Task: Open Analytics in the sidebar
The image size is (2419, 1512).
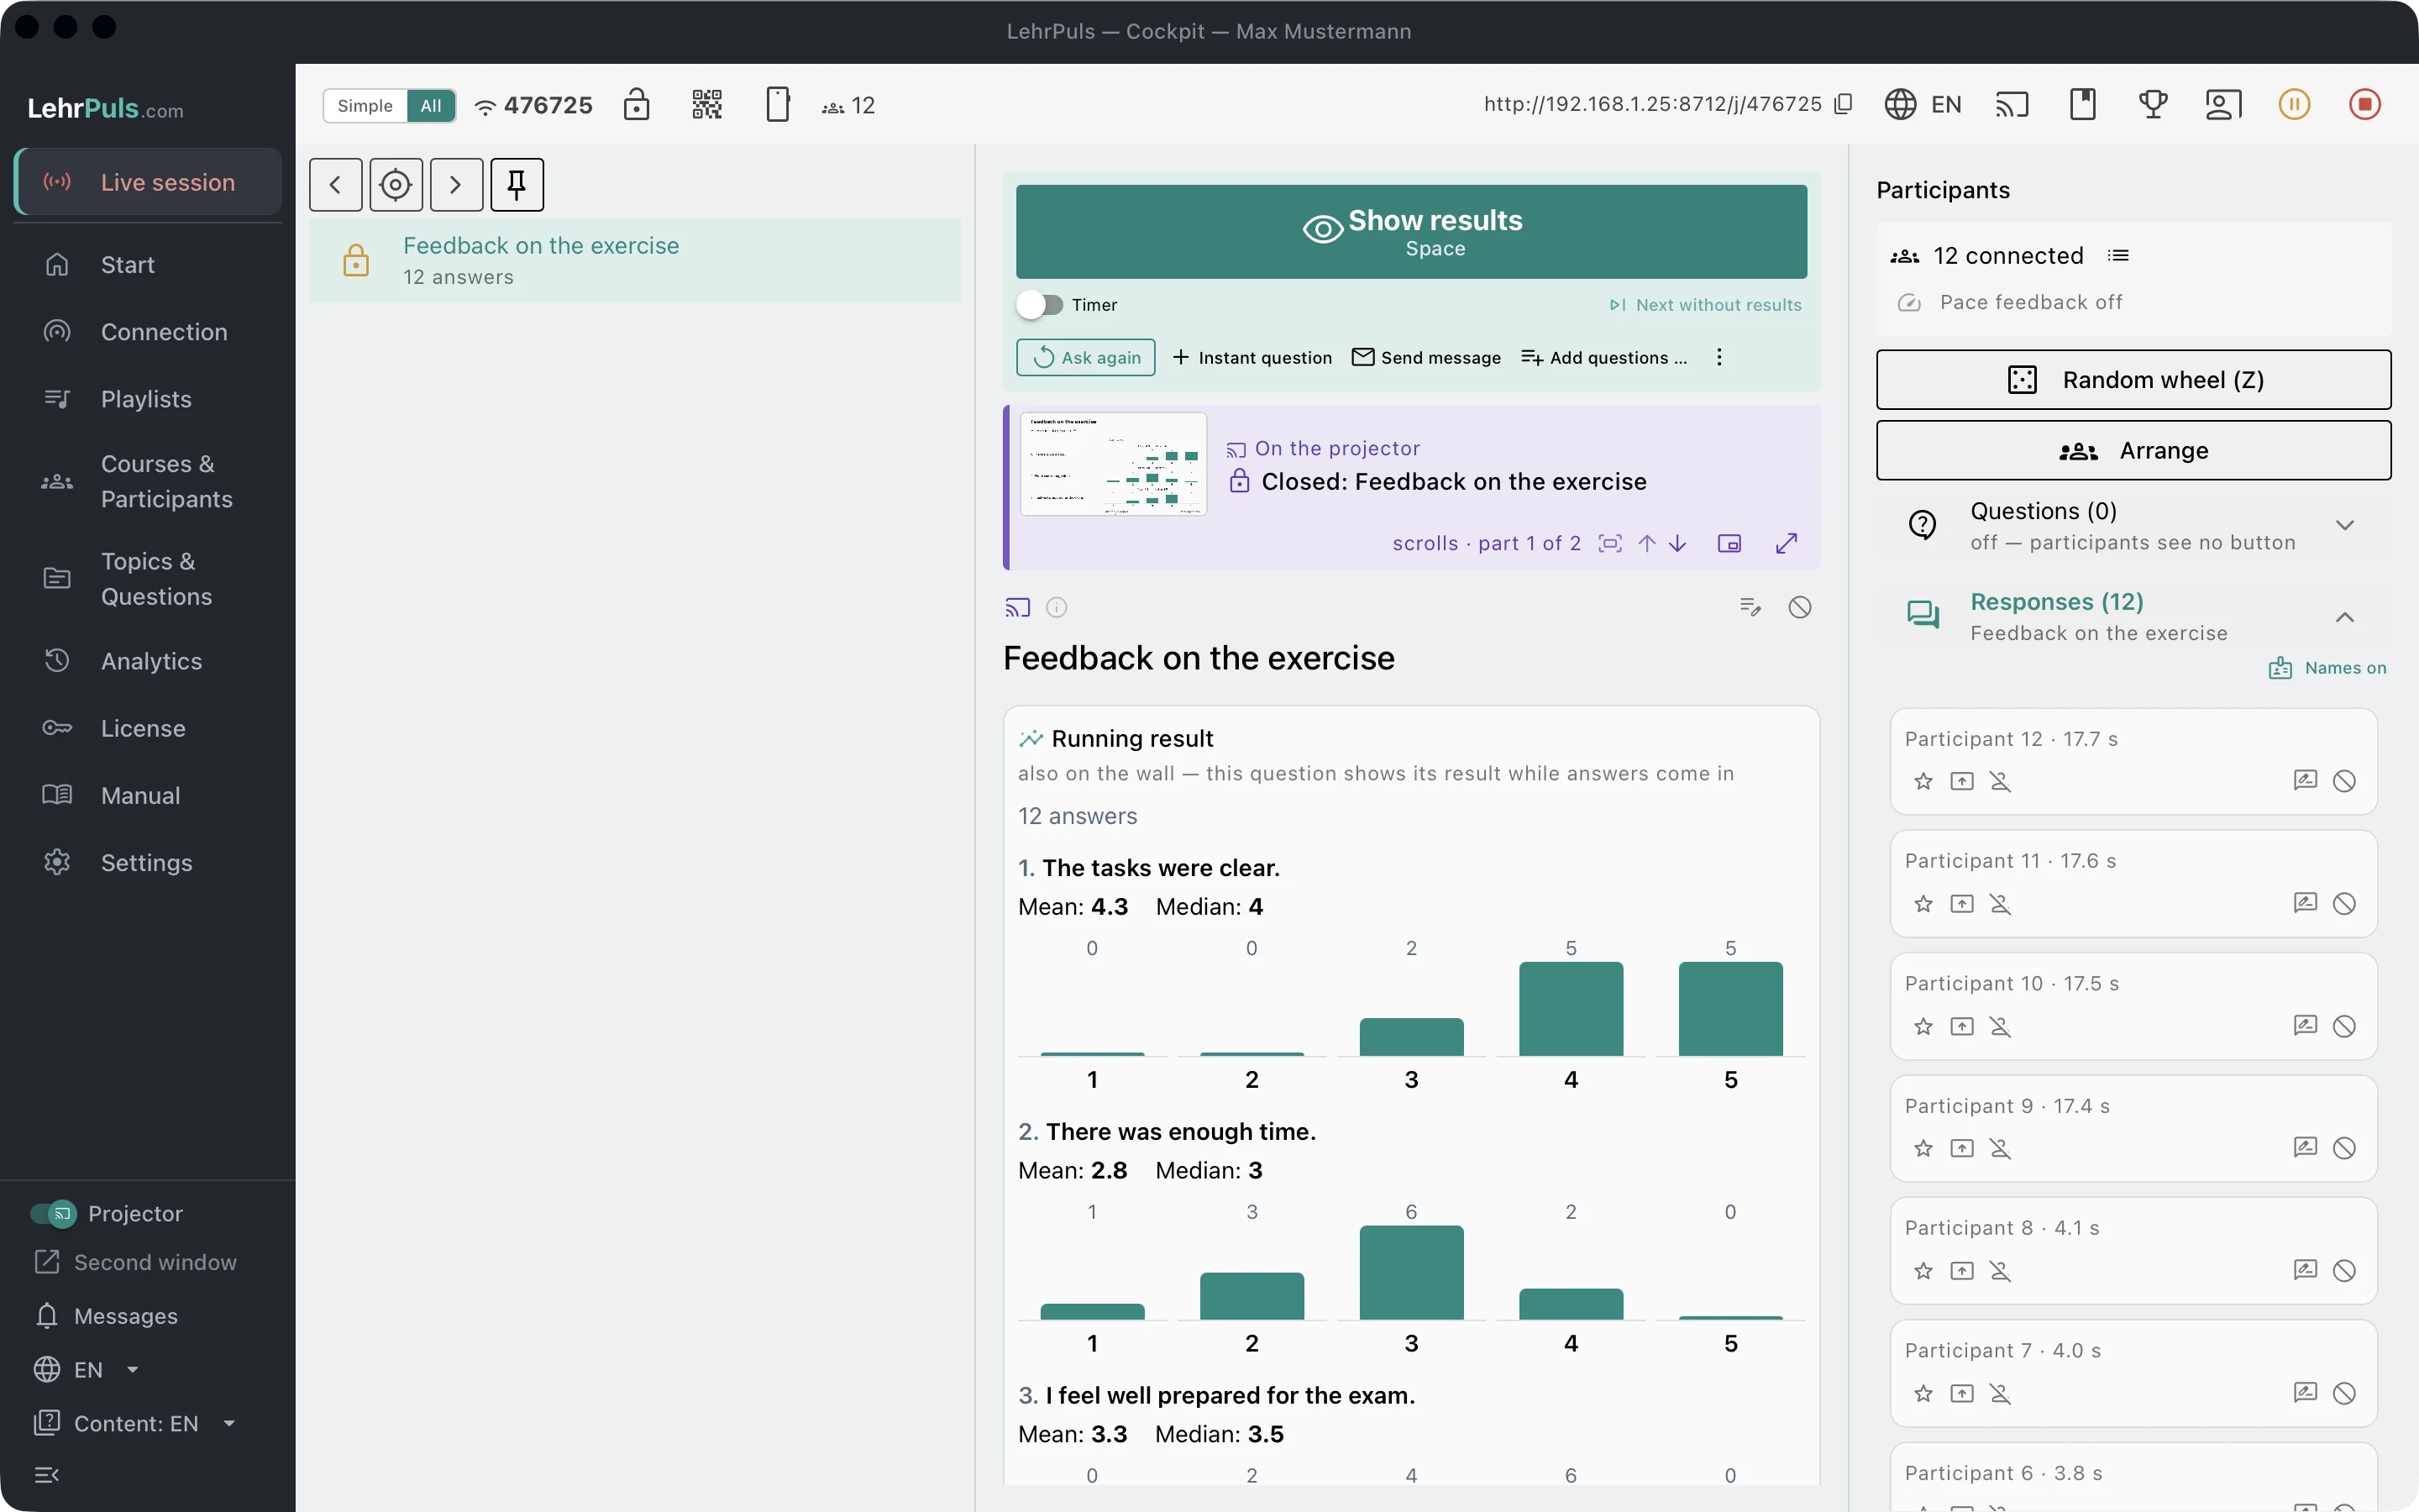Action: click(x=148, y=661)
